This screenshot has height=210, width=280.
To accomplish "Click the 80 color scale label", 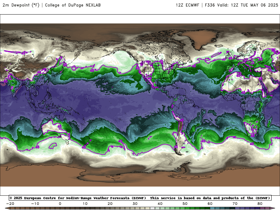I will coord(260,204).
